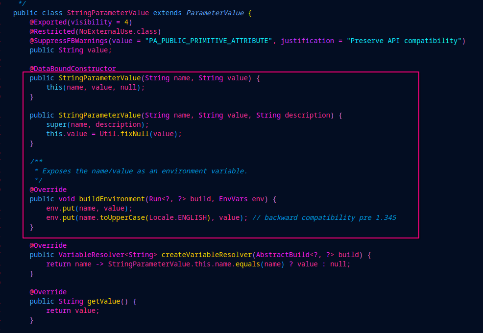Click the 'equals' method call
Image resolution: width=483 pixels, height=333 pixels.
pyautogui.click(x=248, y=264)
